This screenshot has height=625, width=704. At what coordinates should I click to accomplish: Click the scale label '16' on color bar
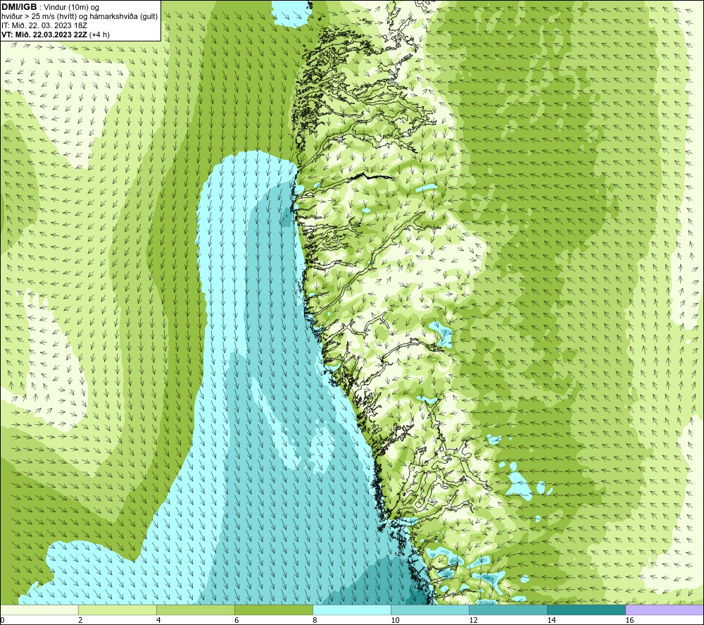pos(629,621)
